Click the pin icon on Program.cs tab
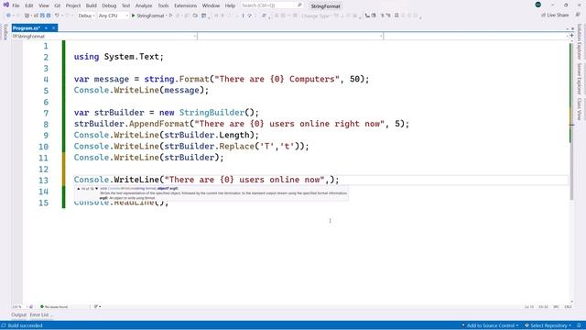Image resolution: width=586 pixels, height=330 pixels. pos(46,28)
